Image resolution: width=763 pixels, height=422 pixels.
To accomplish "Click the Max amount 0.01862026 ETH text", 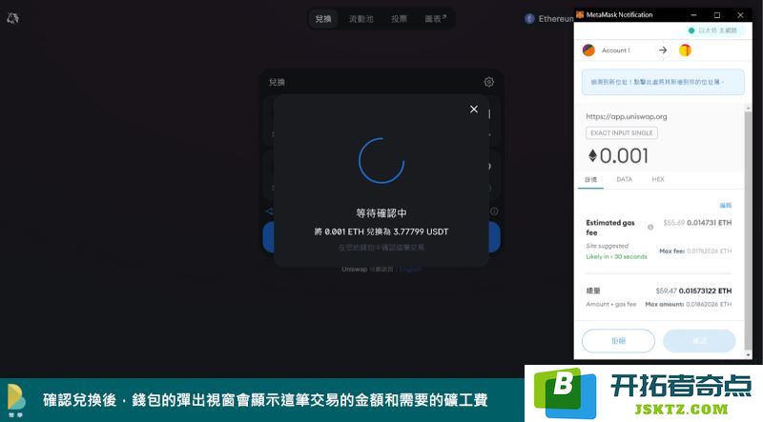I will tap(689, 304).
